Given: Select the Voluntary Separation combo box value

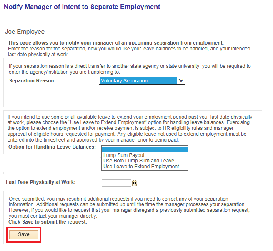Looking at the screenshot, I should click(138, 81).
